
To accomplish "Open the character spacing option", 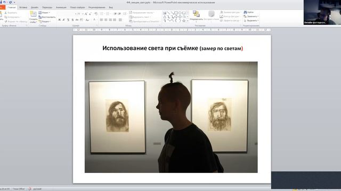I will pyautogui.click(x=82, y=20).
